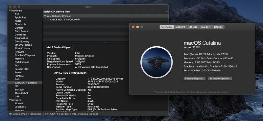Click the Capacity value 1 TB
This screenshot has width=263, height=121.
[105, 79]
